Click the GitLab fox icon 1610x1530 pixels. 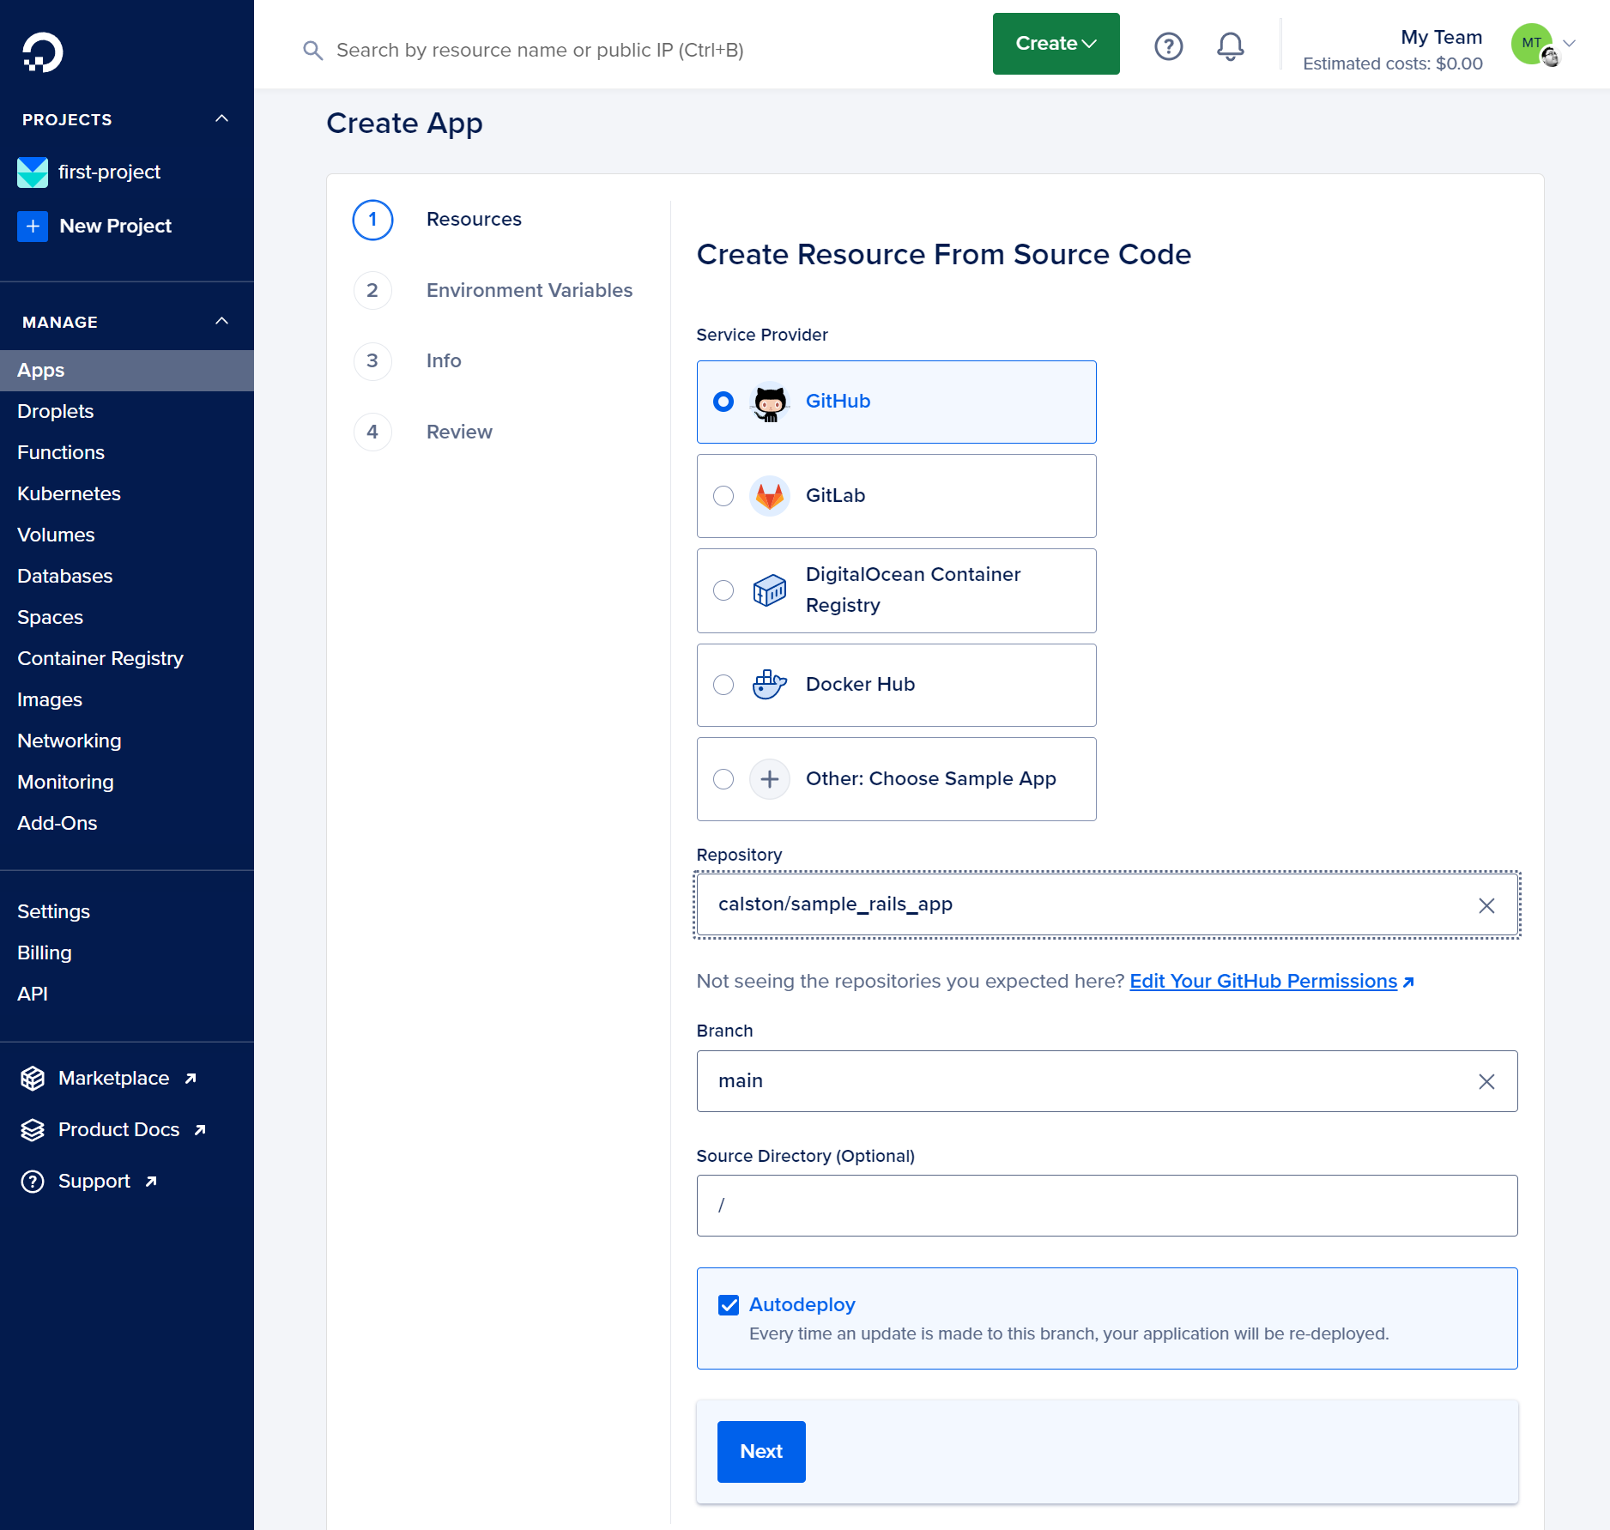tap(770, 496)
